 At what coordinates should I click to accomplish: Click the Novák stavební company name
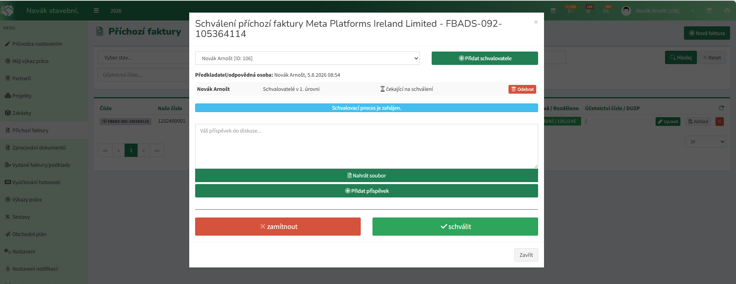pos(52,11)
